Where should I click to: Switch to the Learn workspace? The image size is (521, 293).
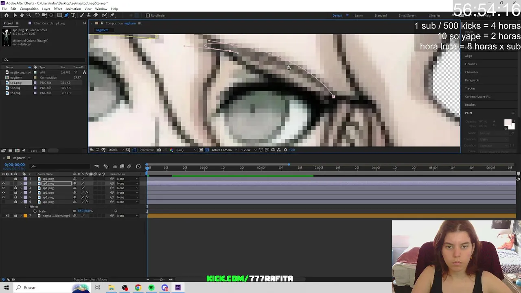tap(359, 15)
